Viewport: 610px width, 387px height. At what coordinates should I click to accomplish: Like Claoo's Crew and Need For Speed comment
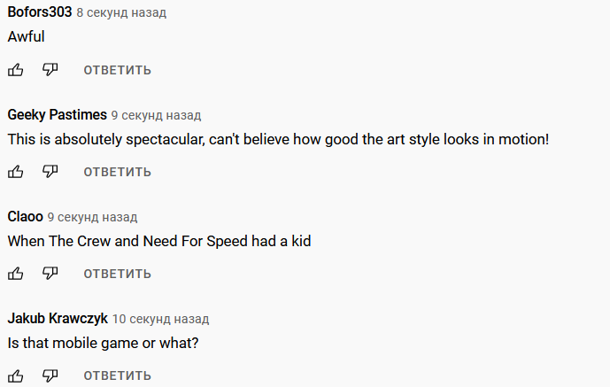tap(16, 274)
